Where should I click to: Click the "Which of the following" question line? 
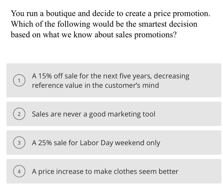pos(104,24)
